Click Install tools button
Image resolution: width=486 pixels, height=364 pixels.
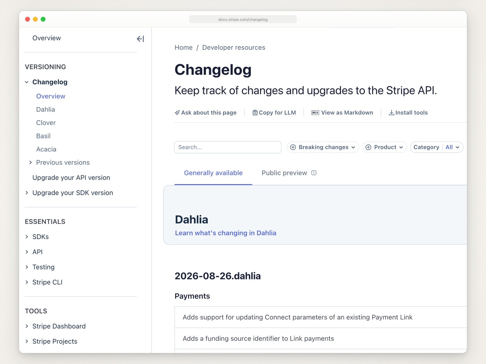(x=408, y=113)
